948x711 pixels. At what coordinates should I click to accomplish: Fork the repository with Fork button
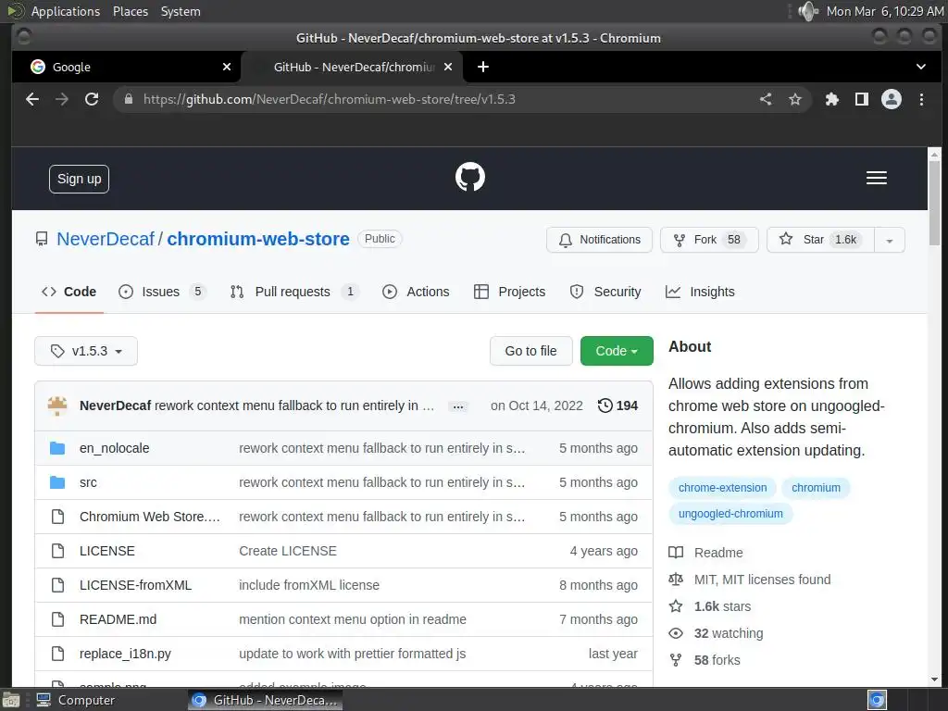click(x=709, y=240)
